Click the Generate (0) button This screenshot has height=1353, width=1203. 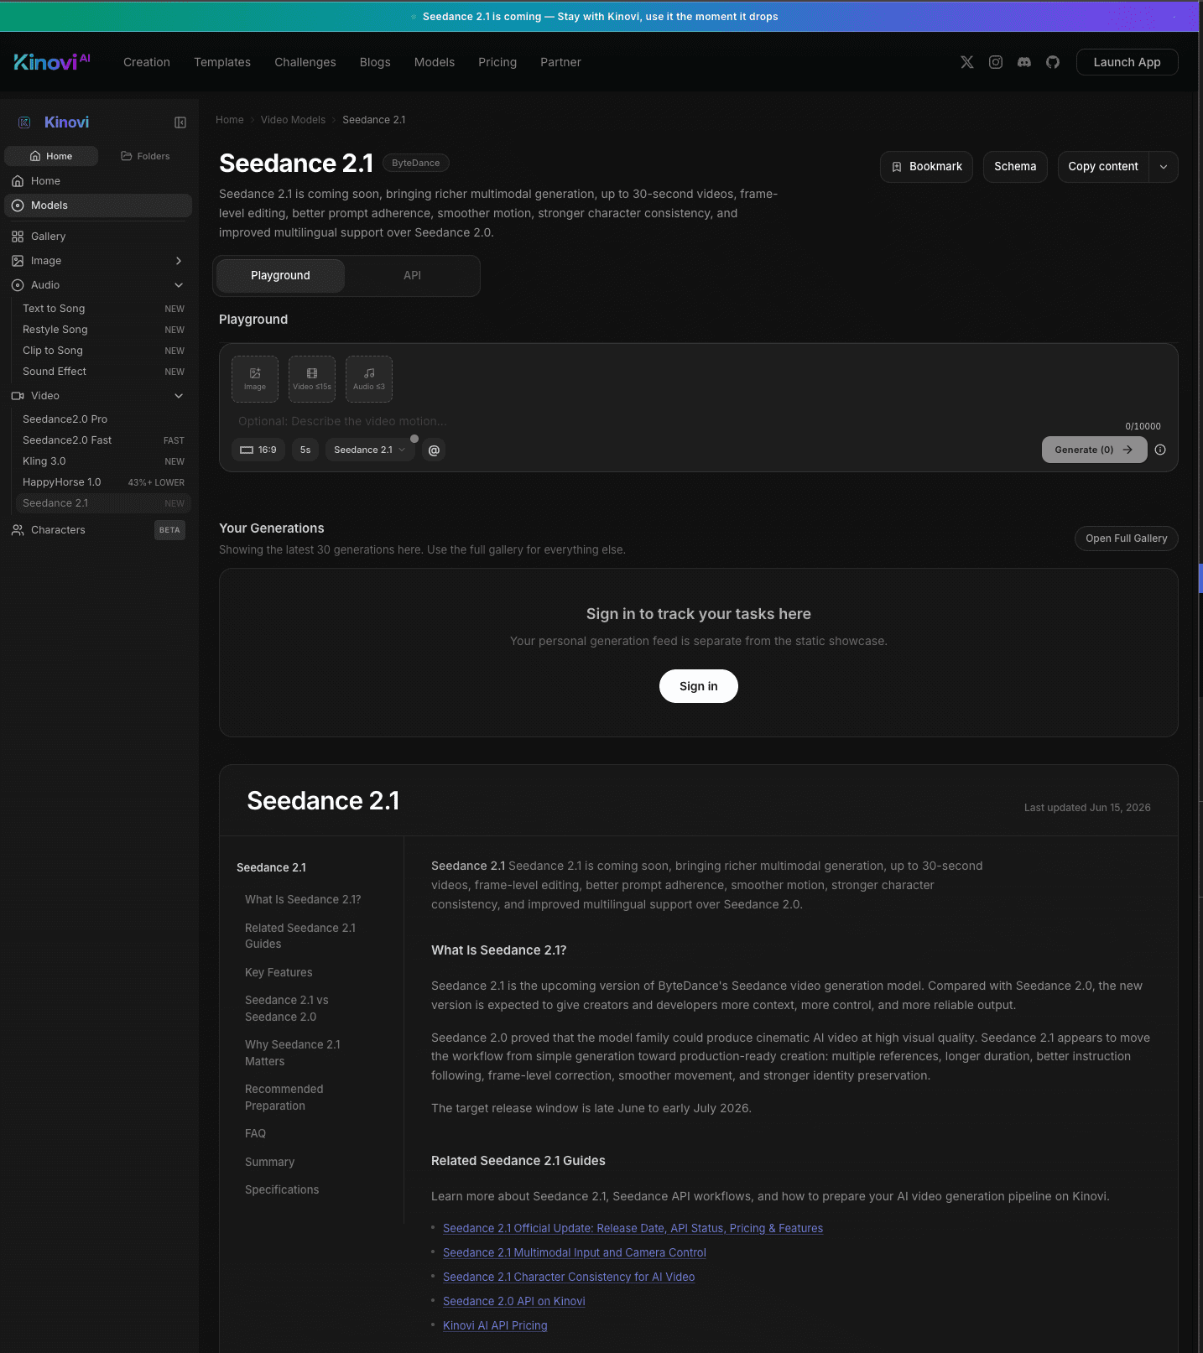[1094, 450]
